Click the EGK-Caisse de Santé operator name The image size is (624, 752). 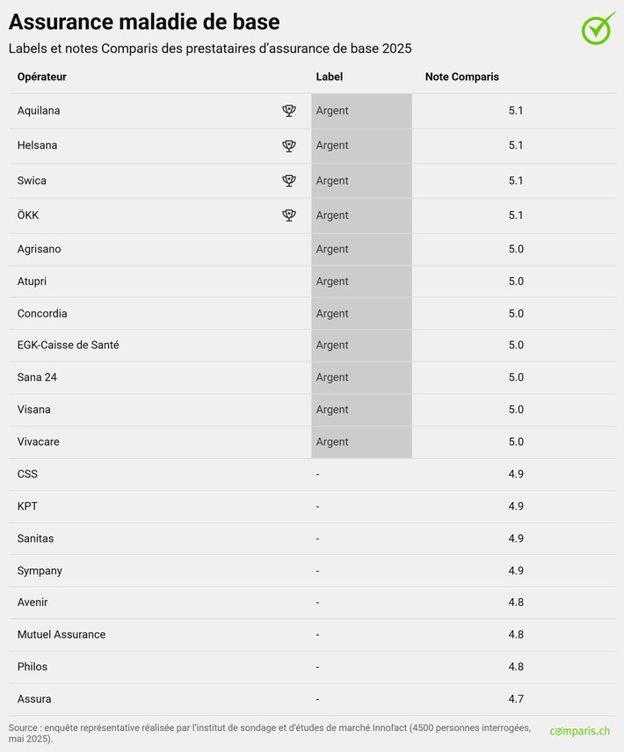click(x=69, y=345)
